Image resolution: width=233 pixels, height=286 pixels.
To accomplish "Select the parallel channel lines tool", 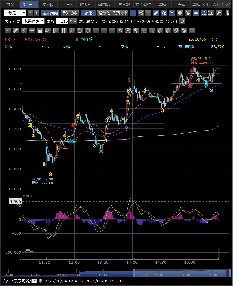I will tap(24, 30).
